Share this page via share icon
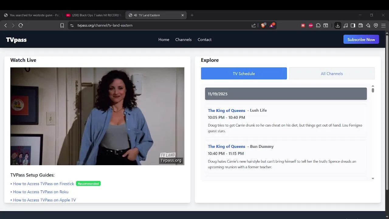The width and height of the screenshot is (389, 219). tap(254, 26)
